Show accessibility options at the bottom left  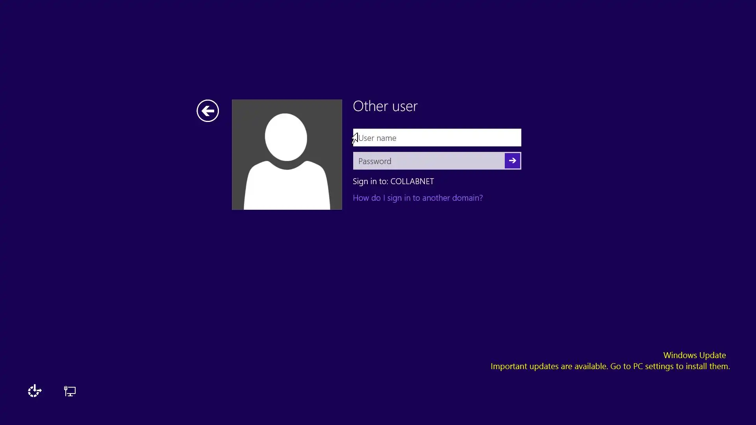[x=35, y=391]
